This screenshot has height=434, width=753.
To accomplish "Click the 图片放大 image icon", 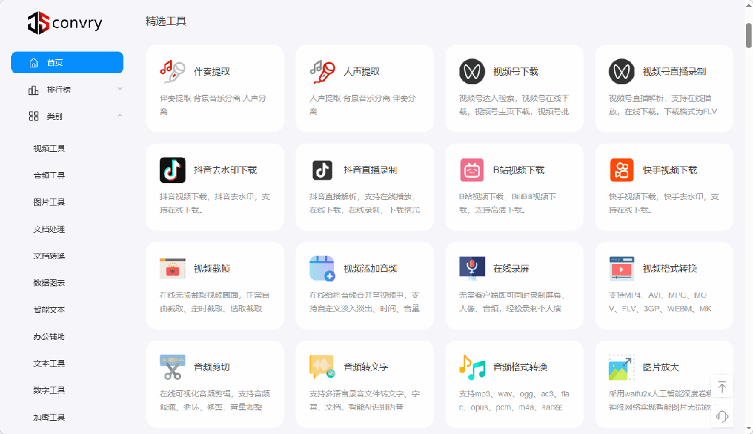I will (621, 366).
